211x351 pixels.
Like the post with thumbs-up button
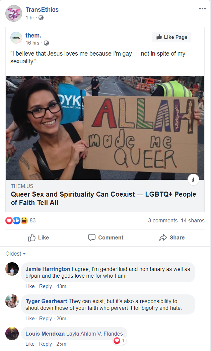[x=39, y=237]
